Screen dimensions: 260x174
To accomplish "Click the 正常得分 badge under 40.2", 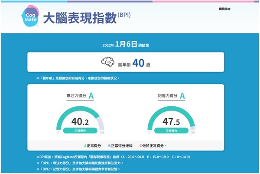I will [x=81, y=130].
